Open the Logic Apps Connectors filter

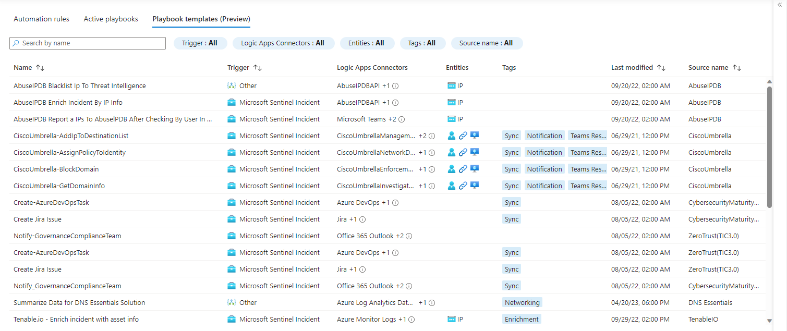click(283, 43)
